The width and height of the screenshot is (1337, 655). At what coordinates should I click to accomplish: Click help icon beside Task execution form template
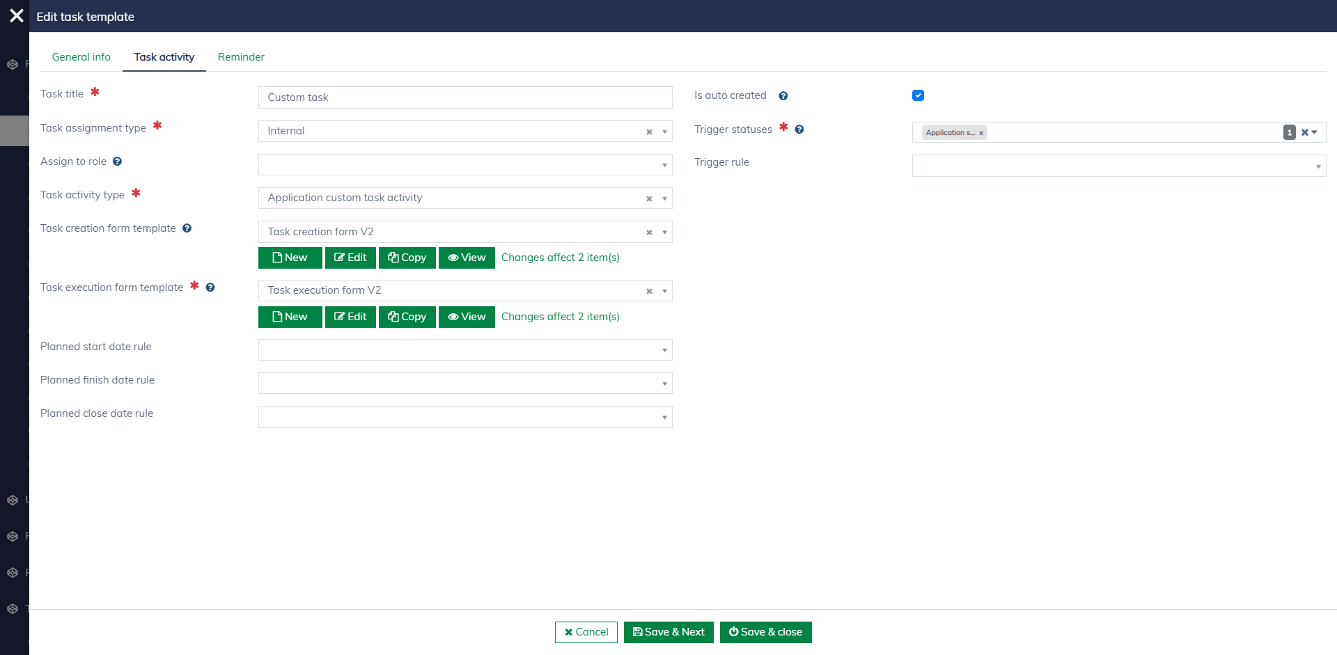[x=210, y=287]
